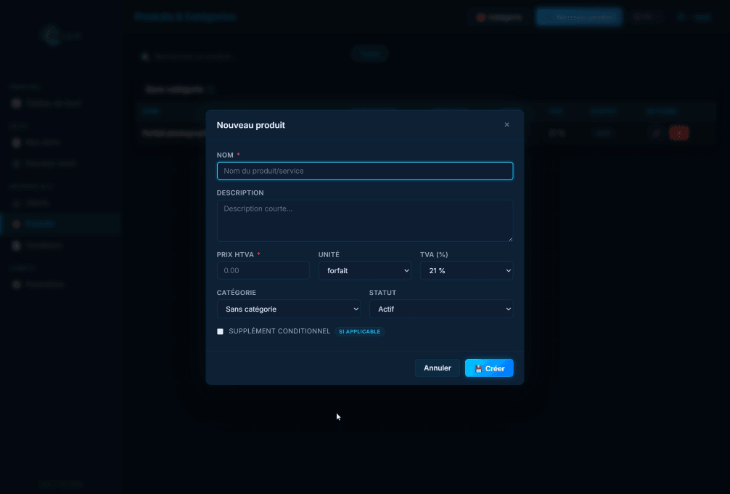Click the settings icon at the bottom of the sidebar
This screenshot has width=730, height=494.
click(16, 284)
